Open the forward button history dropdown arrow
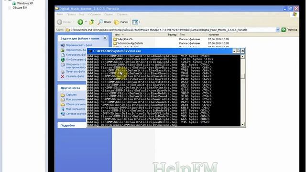 [x=86, y=22]
